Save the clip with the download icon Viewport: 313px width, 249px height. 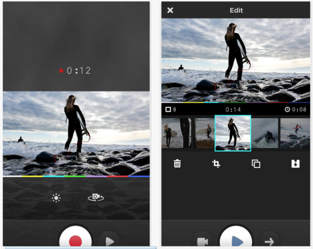pyautogui.click(x=295, y=164)
